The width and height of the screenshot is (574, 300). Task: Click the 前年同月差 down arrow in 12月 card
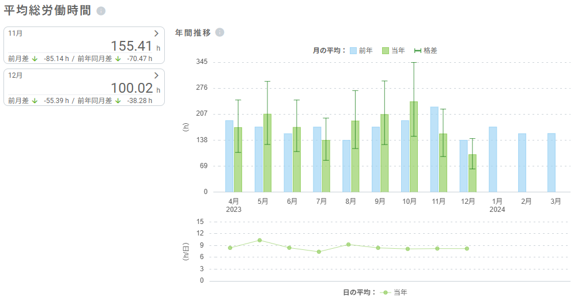(x=118, y=100)
